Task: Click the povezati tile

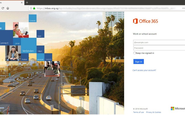Action: click(40, 57)
